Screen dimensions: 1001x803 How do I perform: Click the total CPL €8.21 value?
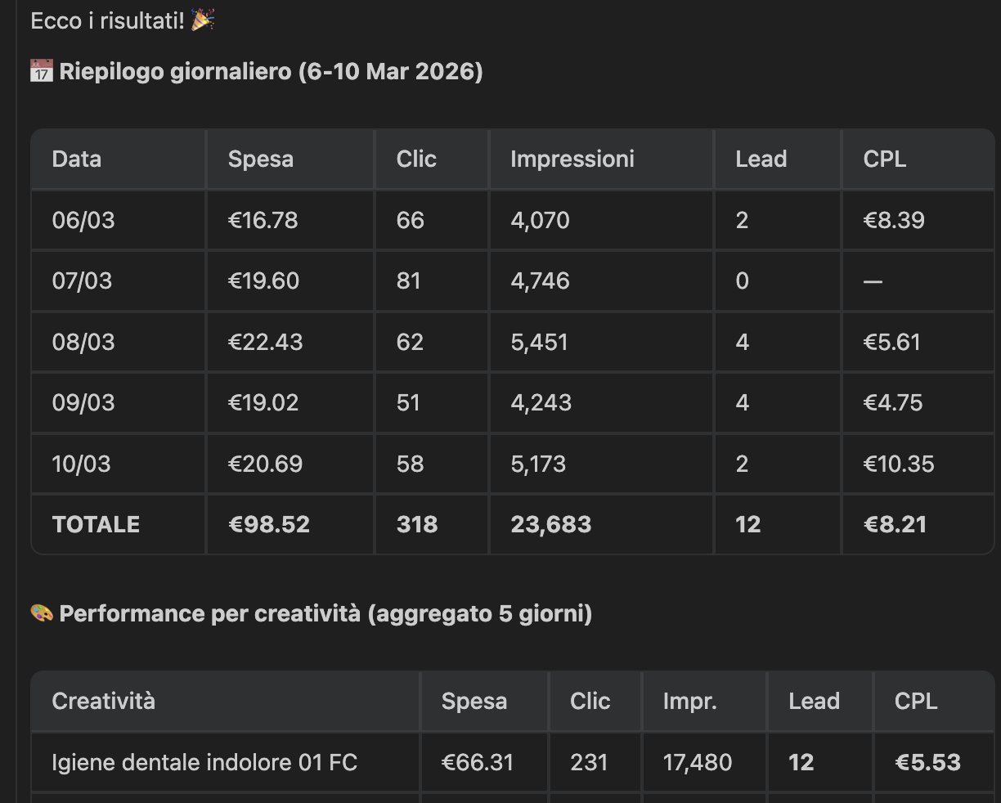[x=895, y=524]
